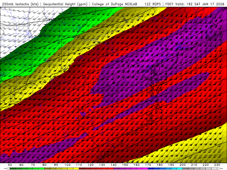This screenshot has height=170, width=227.
Task: Click the 210 value on the color scale
Action: tap(194, 165)
